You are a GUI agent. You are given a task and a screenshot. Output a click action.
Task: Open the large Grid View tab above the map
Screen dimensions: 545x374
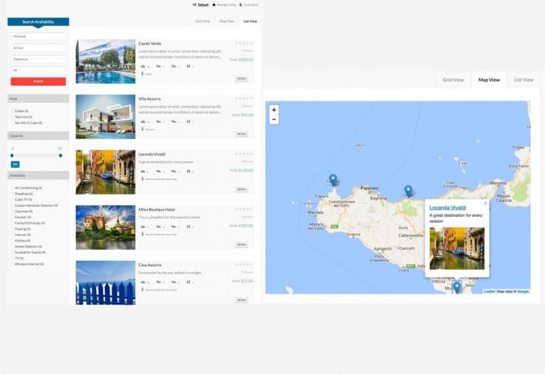453,80
